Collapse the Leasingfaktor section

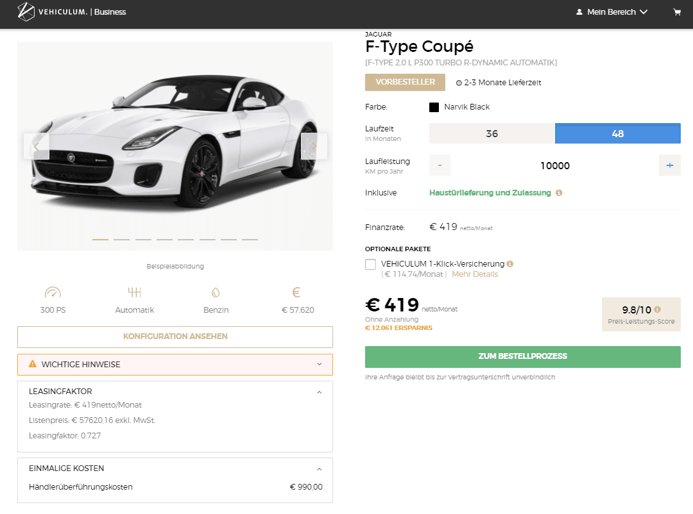[319, 392]
